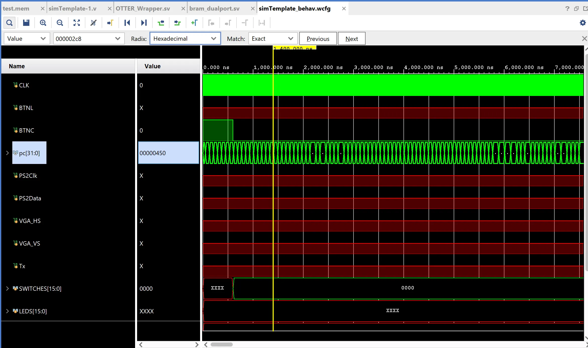Click the yellow cursor time marker label

click(x=295, y=48)
